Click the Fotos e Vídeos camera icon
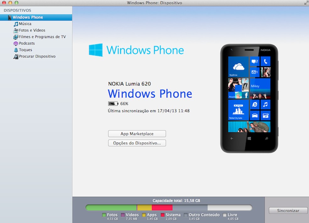 coord(16,30)
